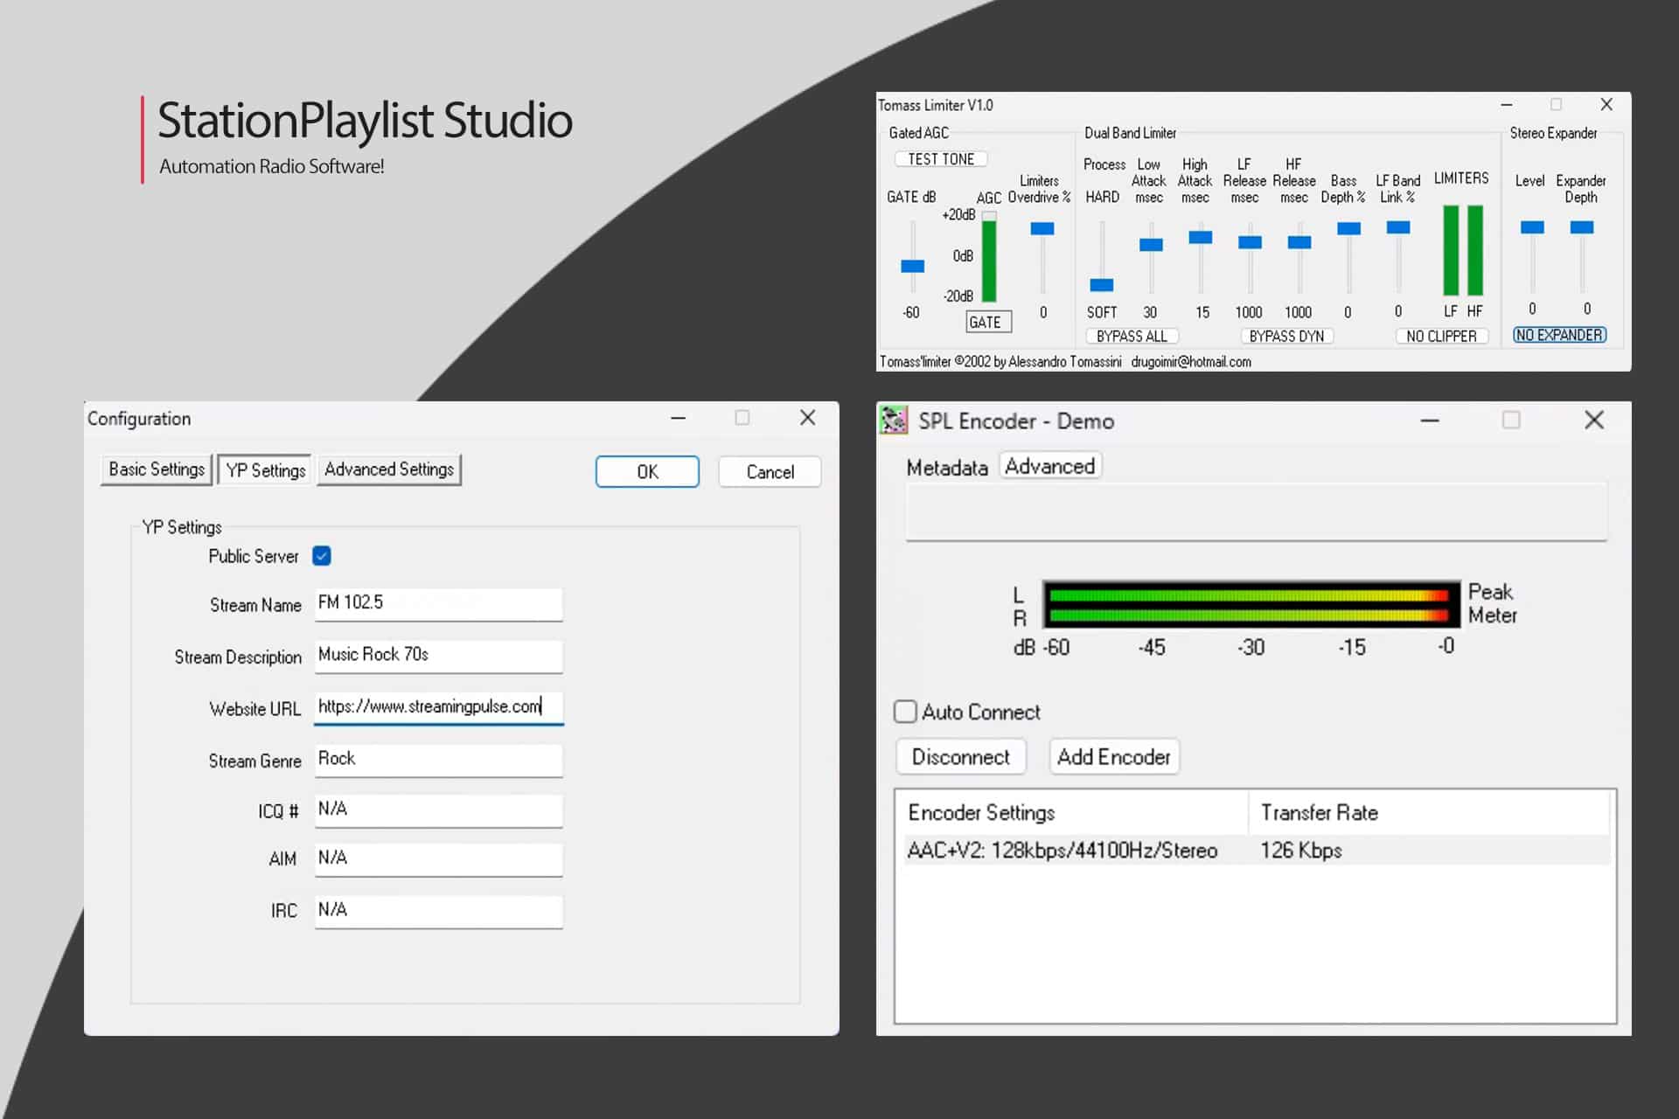Click the Stereo Expander Level slider handle
The height and width of the screenshot is (1119, 1679).
[x=1532, y=227]
